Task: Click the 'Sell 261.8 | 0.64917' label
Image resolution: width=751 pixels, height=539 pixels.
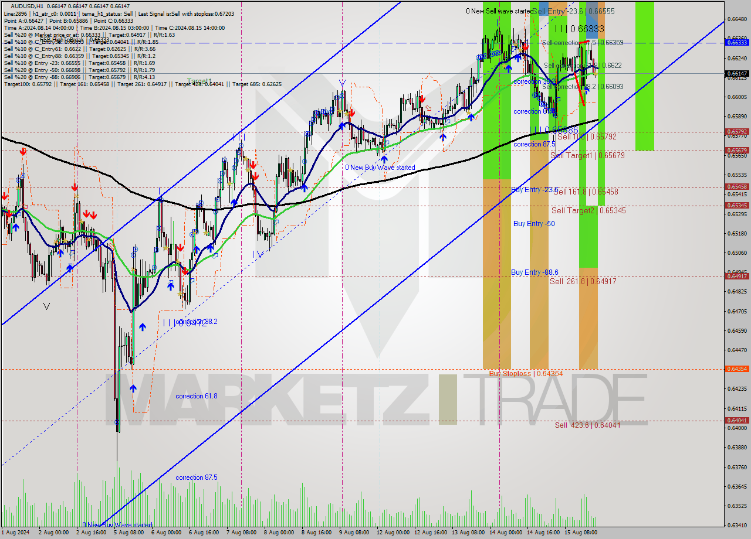Action: (x=583, y=281)
